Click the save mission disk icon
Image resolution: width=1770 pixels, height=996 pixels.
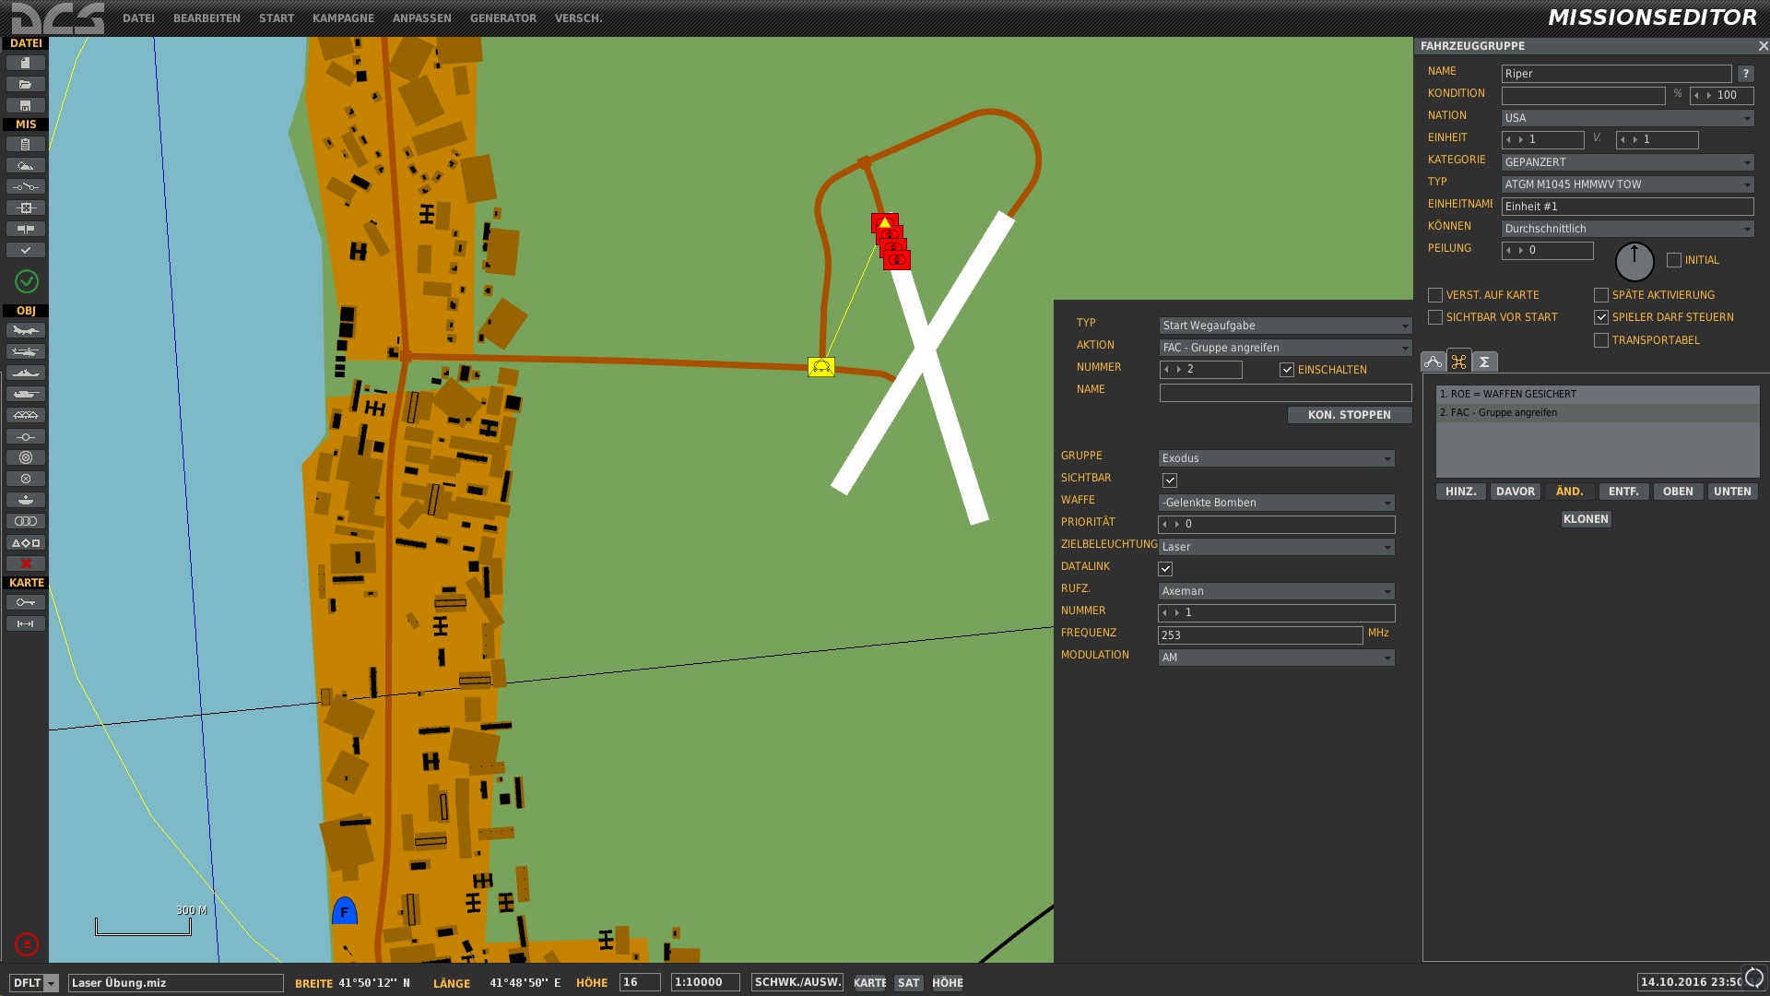(x=26, y=106)
